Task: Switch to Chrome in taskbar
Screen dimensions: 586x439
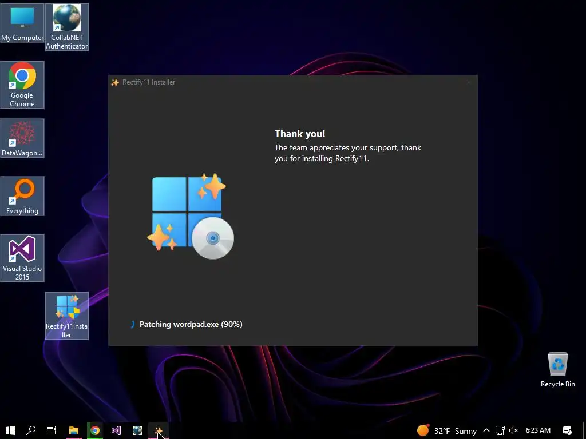Action: (95, 430)
